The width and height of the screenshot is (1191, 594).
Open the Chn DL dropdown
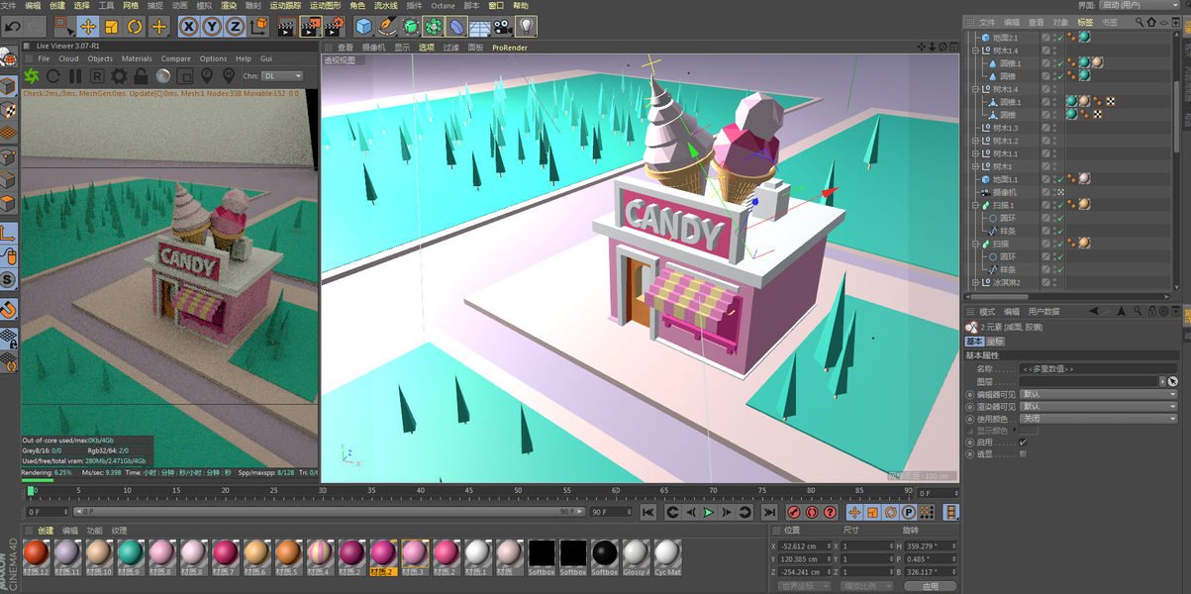pos(282,75)
